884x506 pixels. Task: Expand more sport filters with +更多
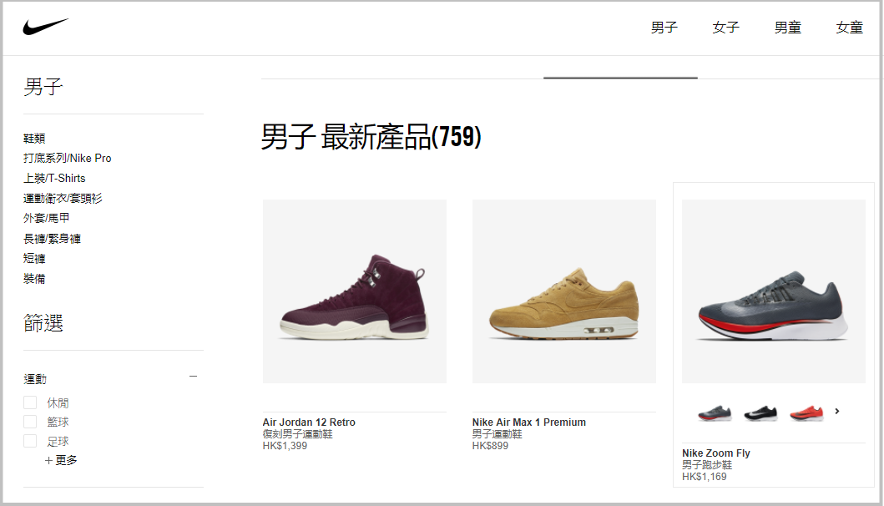click(x=61, y=460)
